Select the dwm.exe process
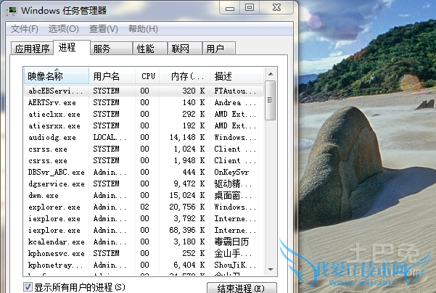Viewport: 436px width, 293px height. click(144, 195)
